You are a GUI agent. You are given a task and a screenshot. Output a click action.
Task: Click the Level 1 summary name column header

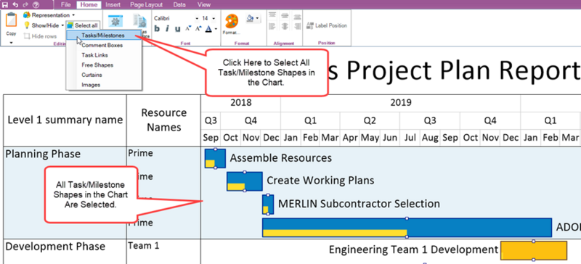(65, 120)
